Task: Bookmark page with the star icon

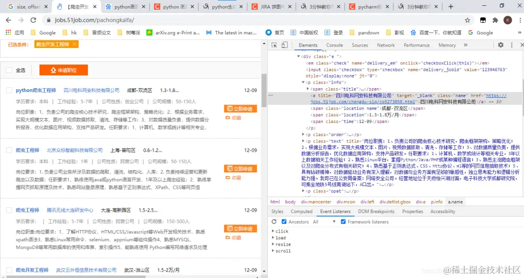Action: [468, 20]
